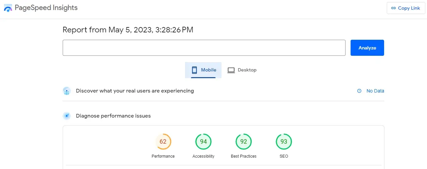Click the report date heading text
Screen dimensions: 427x169
click(128, 30)
